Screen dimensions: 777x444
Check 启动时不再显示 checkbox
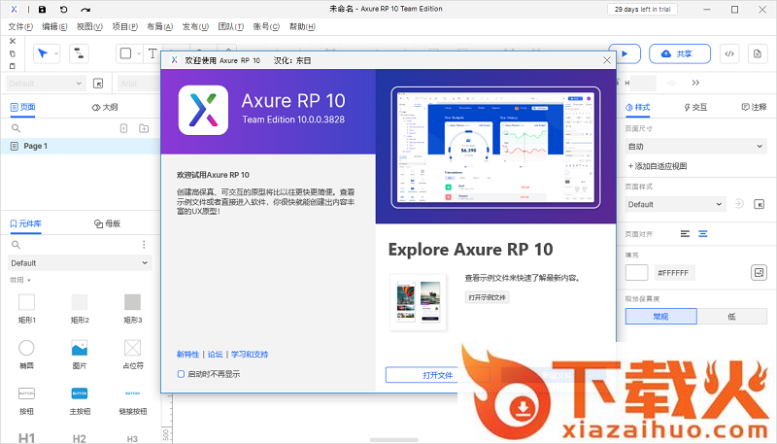pyautogui.click(x=181, y=374)
